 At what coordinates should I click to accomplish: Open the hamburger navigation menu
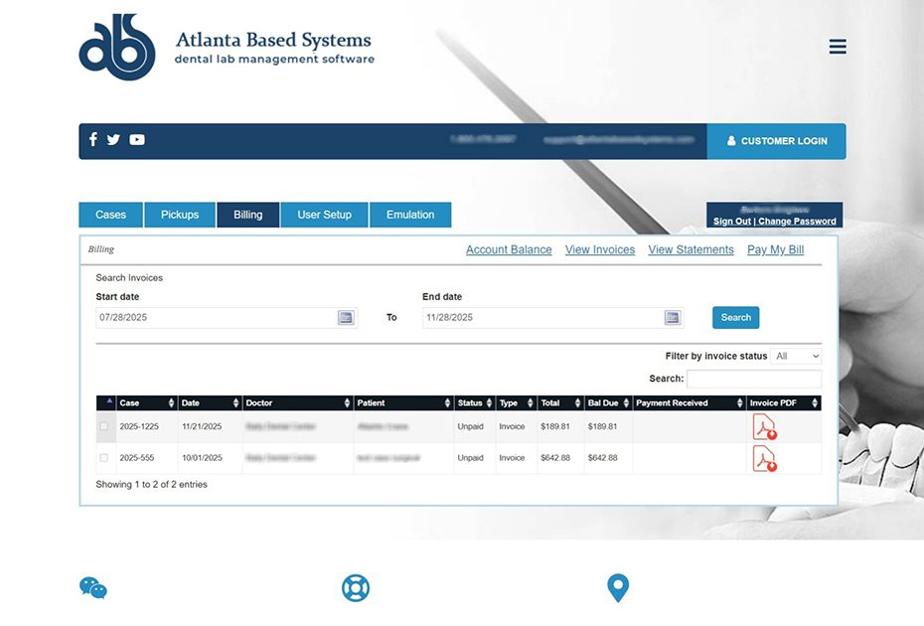click(838, 47)
